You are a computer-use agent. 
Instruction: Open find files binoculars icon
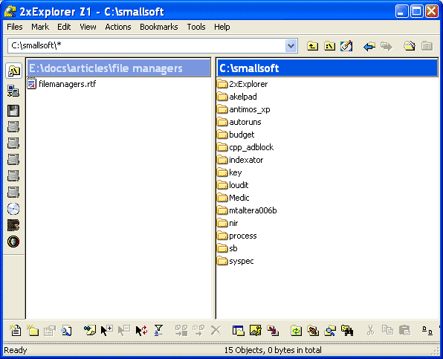347,330
